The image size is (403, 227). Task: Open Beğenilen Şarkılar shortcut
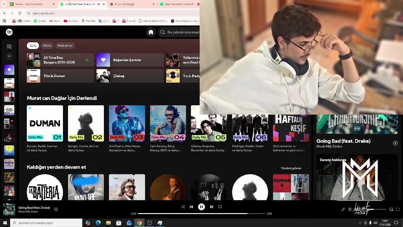[130, 60]
